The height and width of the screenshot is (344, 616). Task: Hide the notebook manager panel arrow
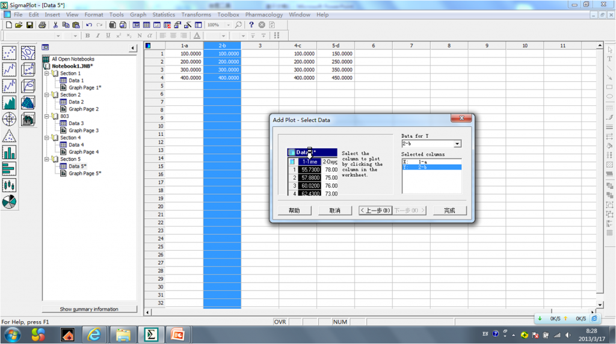(x=133, y=48)
